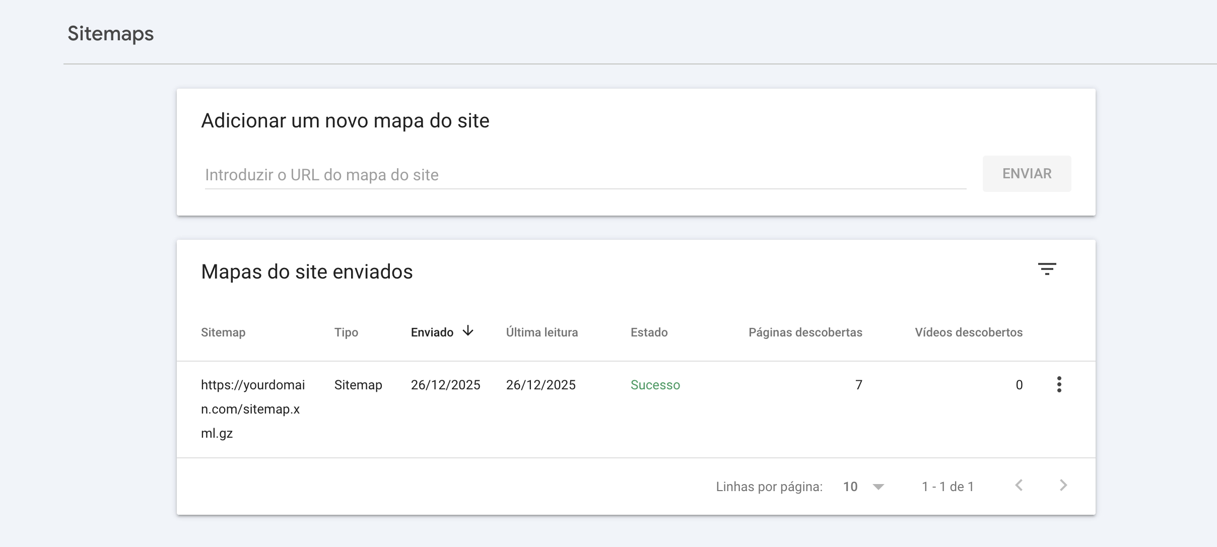
Task: Go to the next page with the right chevron
Action: coord(1063,486)
